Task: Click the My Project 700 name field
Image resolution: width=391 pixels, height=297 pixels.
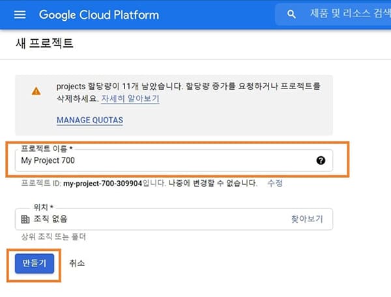Action: pos(174,160)
